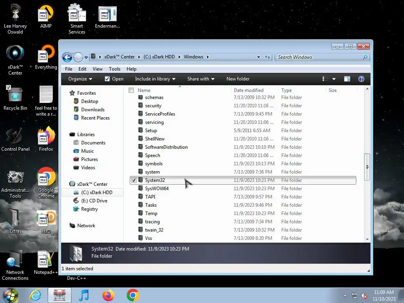Open the Start menu orb
Screen dimensions: 404x303
[x=10, y=295]
